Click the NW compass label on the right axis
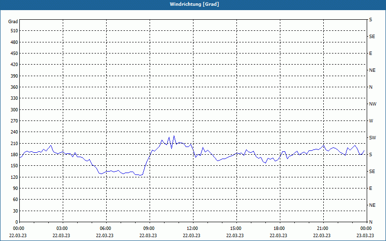 (x=372, y=104)
